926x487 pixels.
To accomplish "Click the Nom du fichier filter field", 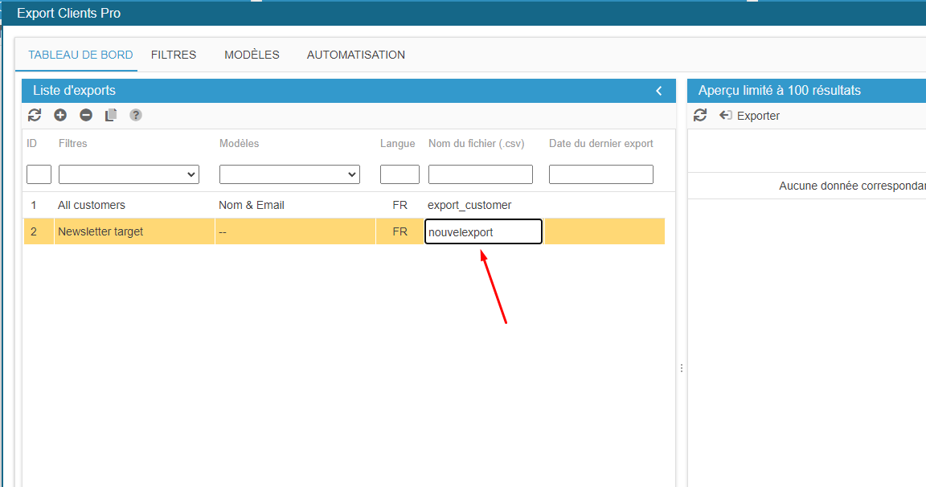I will 480,174.
